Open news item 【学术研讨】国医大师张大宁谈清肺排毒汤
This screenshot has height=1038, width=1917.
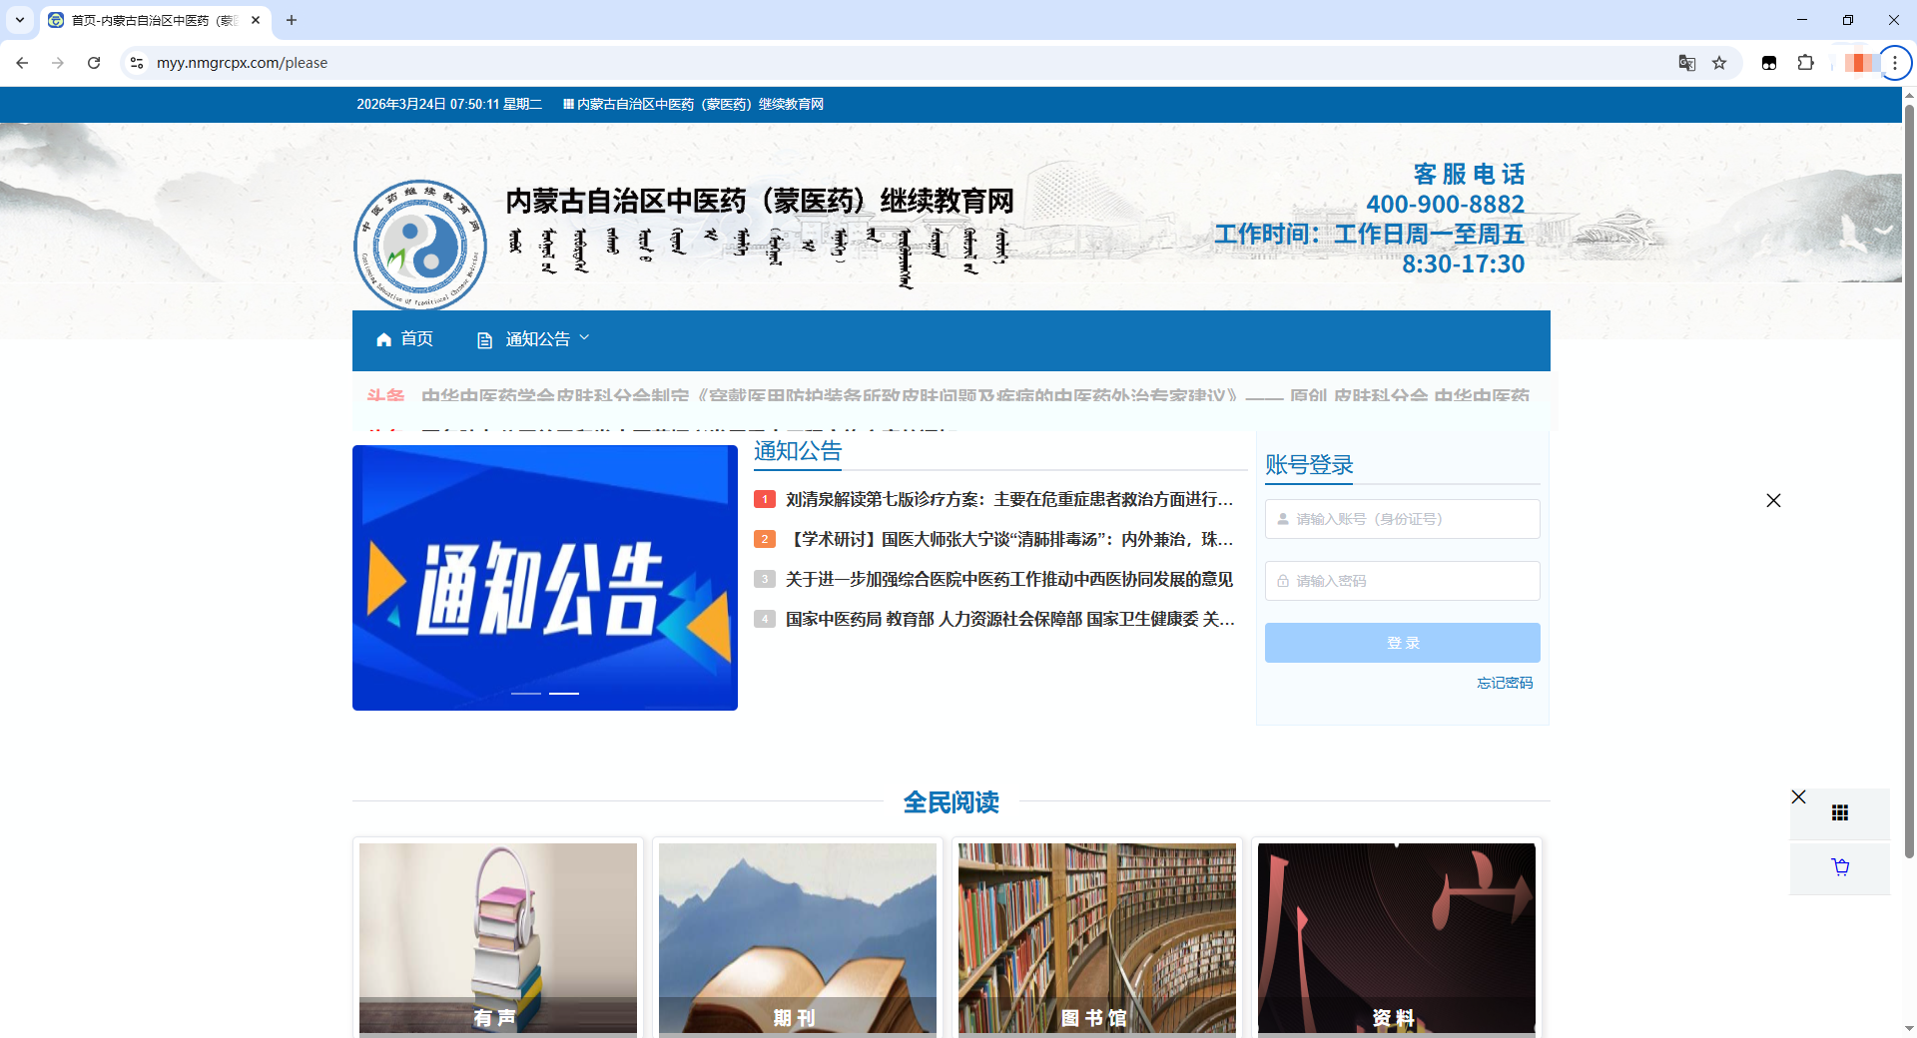tap(1009, 539)
